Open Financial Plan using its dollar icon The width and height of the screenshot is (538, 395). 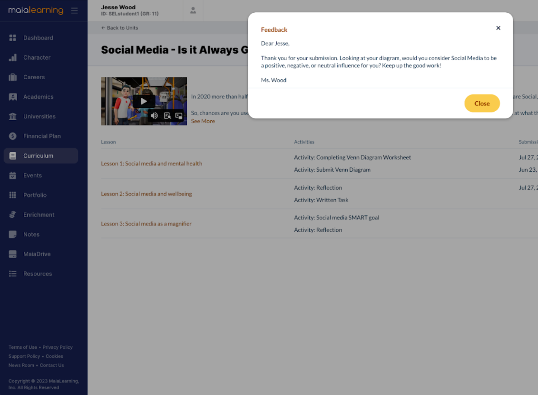pyautogui.click(x=13, y=136)
